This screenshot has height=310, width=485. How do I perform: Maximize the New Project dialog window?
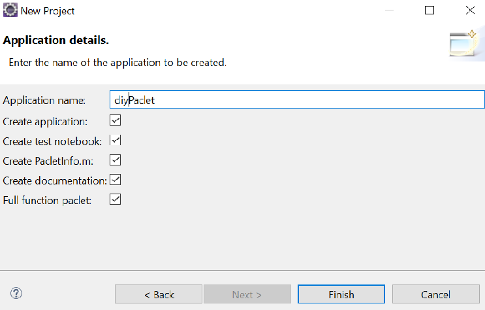coord(430,10)
